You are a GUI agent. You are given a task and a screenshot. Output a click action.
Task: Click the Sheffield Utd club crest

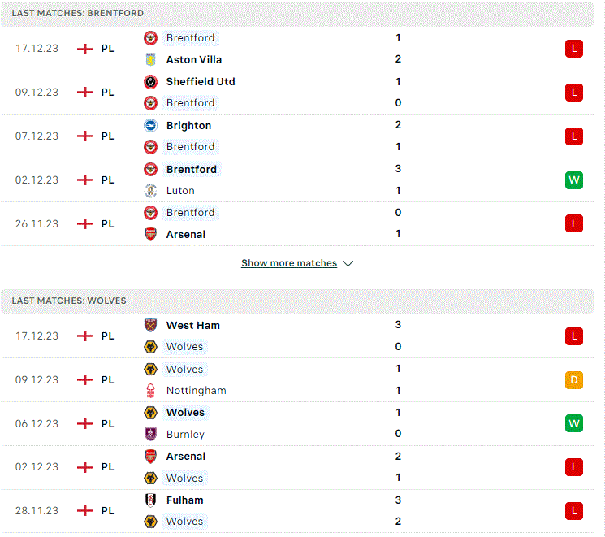[150, 82]
